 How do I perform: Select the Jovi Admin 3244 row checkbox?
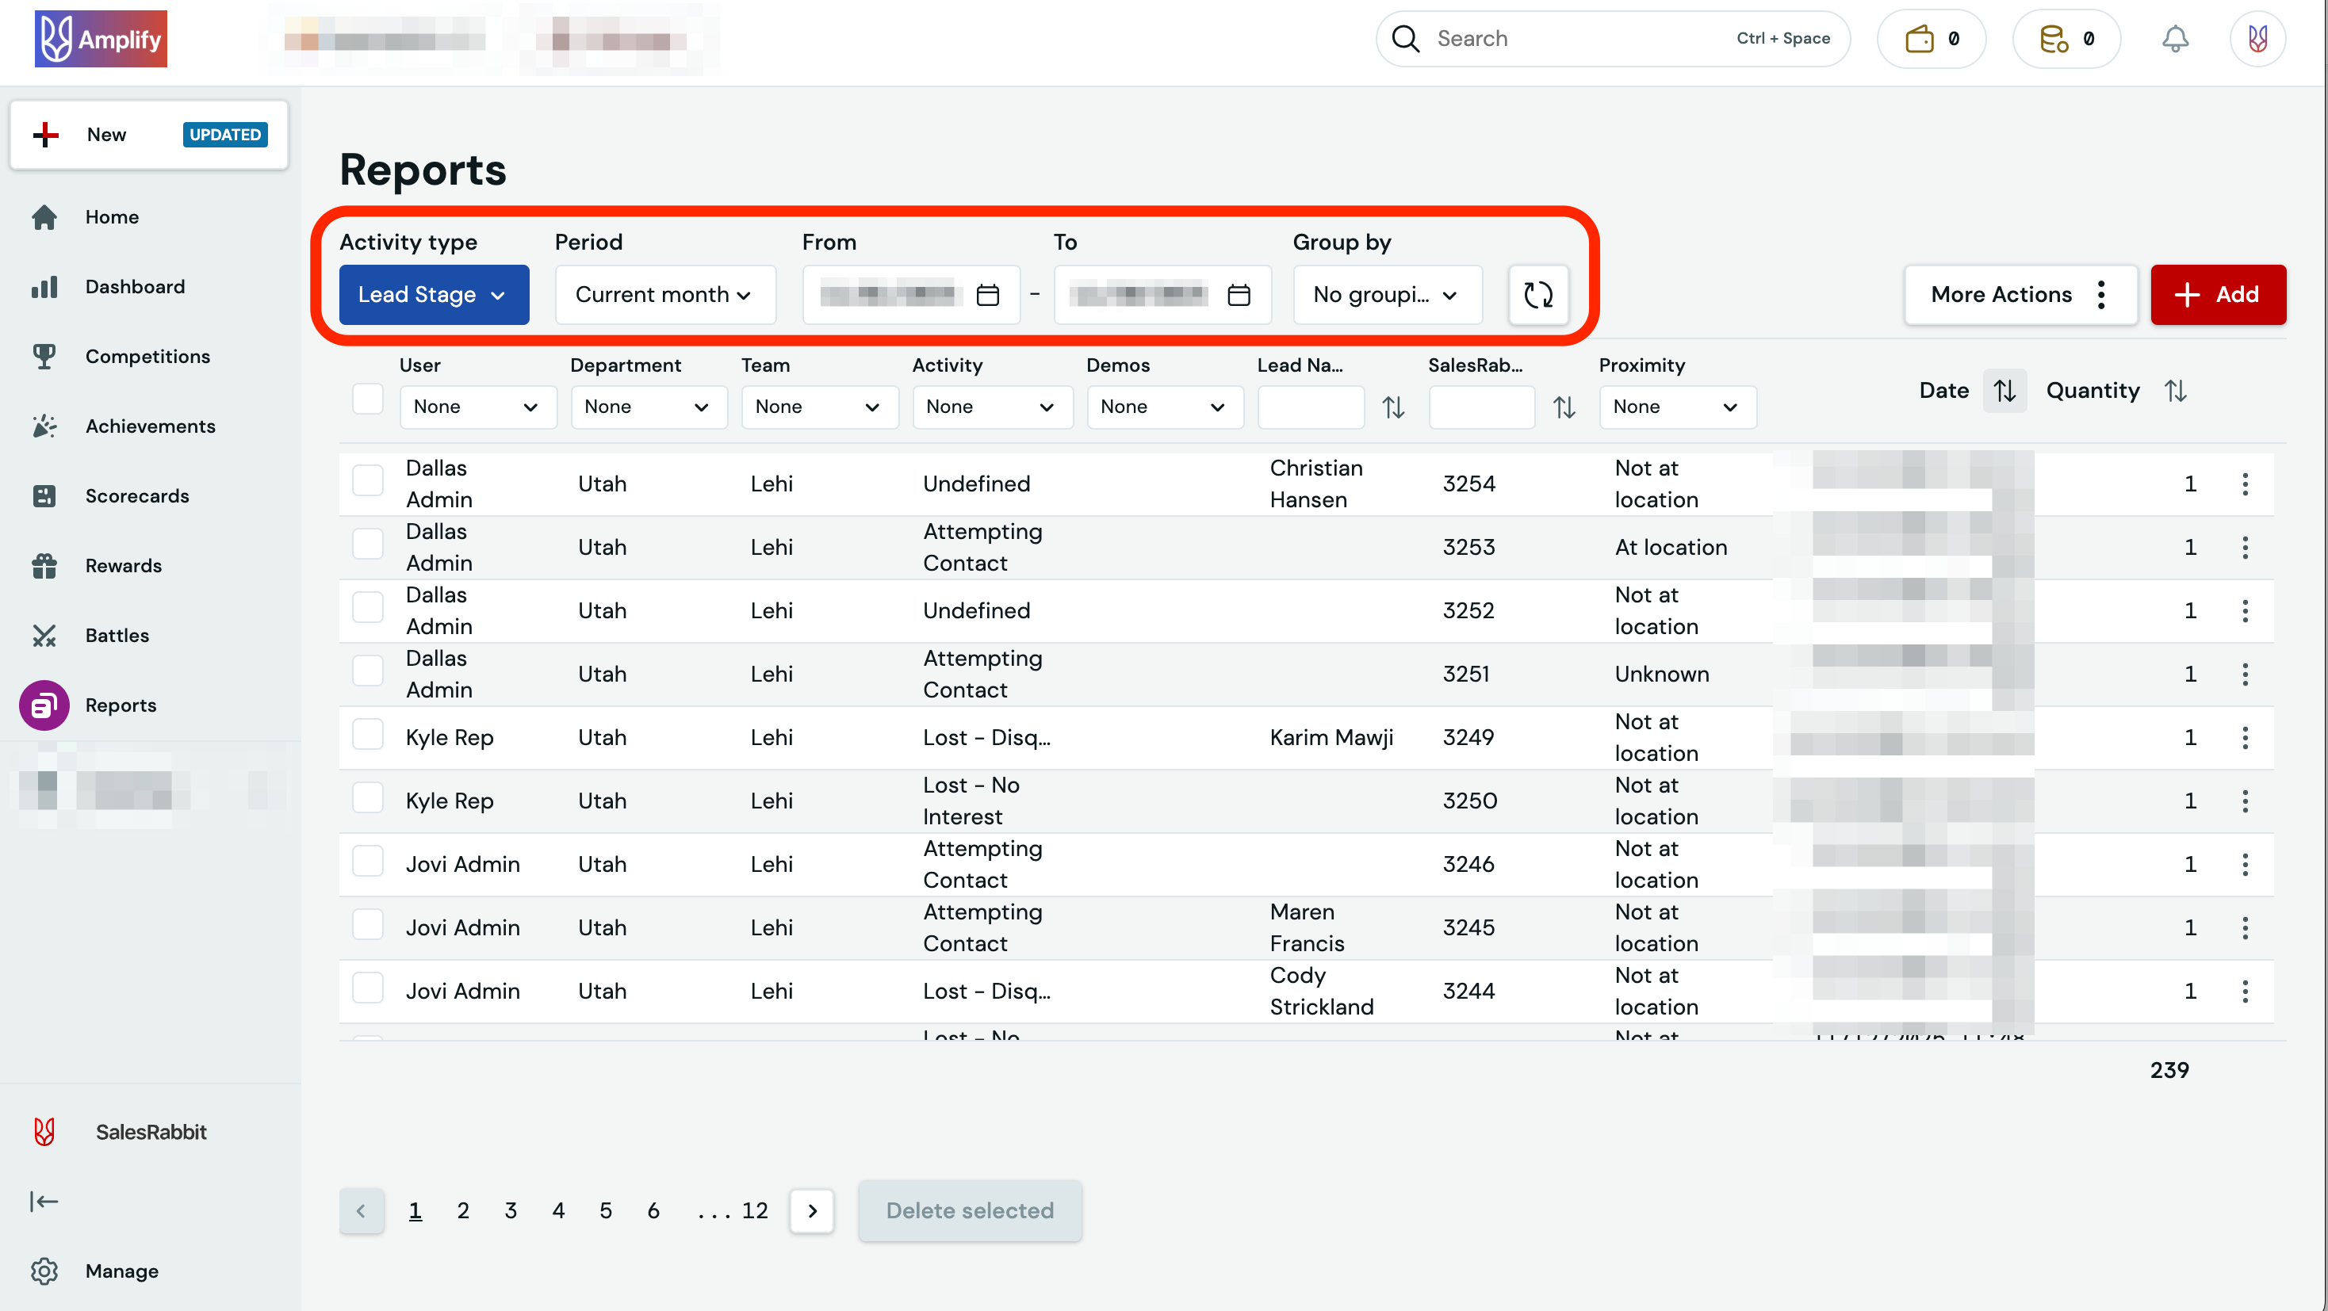point(368,988)
